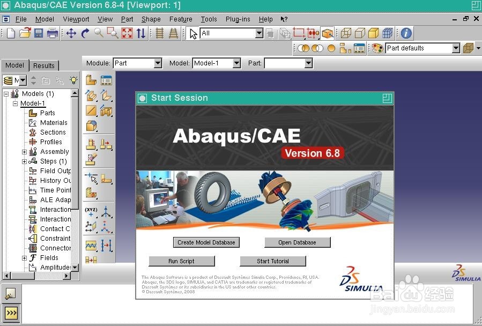
Task: Click the Color Code palette icon
Action: (x=377, y=48)
